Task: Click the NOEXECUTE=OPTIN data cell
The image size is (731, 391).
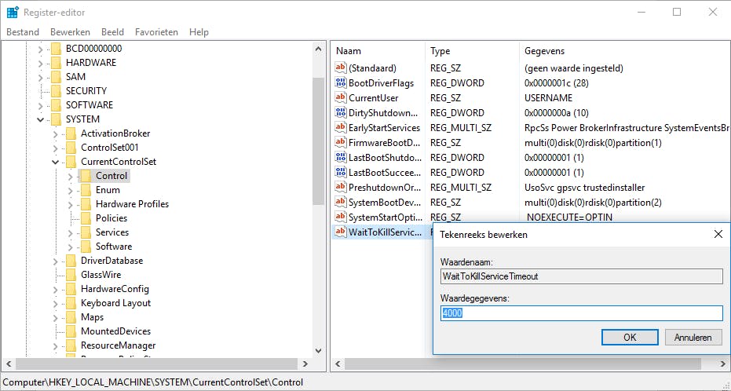Action: (x=569, y=217)
